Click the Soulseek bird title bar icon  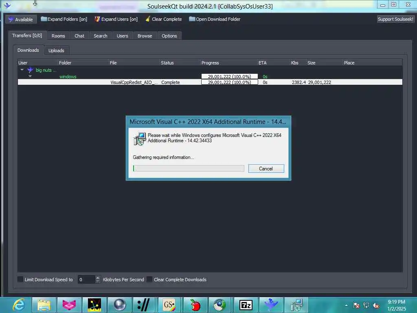[7, 5]
